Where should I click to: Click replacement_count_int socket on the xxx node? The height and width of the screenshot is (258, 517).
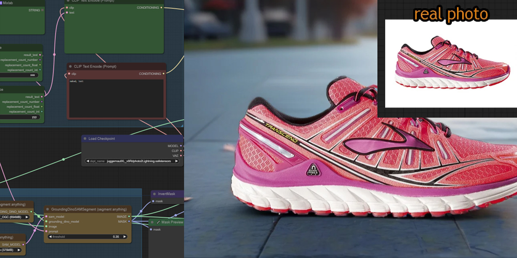point(40,70)
